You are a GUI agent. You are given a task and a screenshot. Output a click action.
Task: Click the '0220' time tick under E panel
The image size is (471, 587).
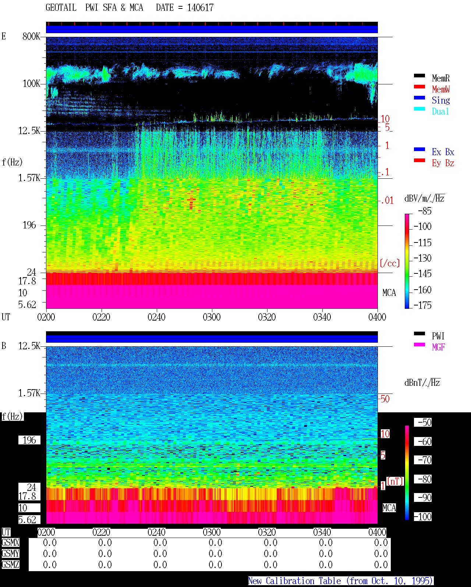point(101,317)
